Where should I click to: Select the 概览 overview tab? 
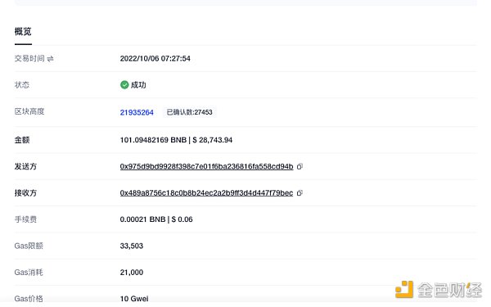click(23, 32)
